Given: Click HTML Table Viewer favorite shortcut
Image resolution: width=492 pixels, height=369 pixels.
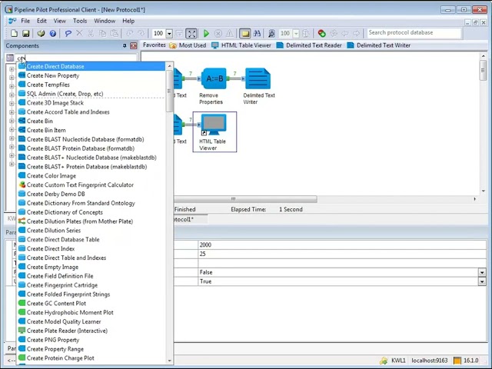Looking at the screenshot, I should click(x=241, y=45).
